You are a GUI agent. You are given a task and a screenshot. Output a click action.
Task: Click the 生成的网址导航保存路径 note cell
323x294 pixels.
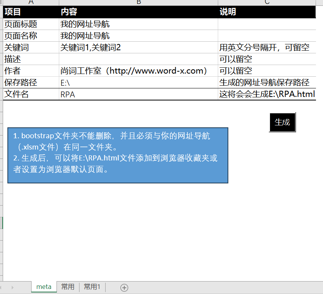pos(267,83)
